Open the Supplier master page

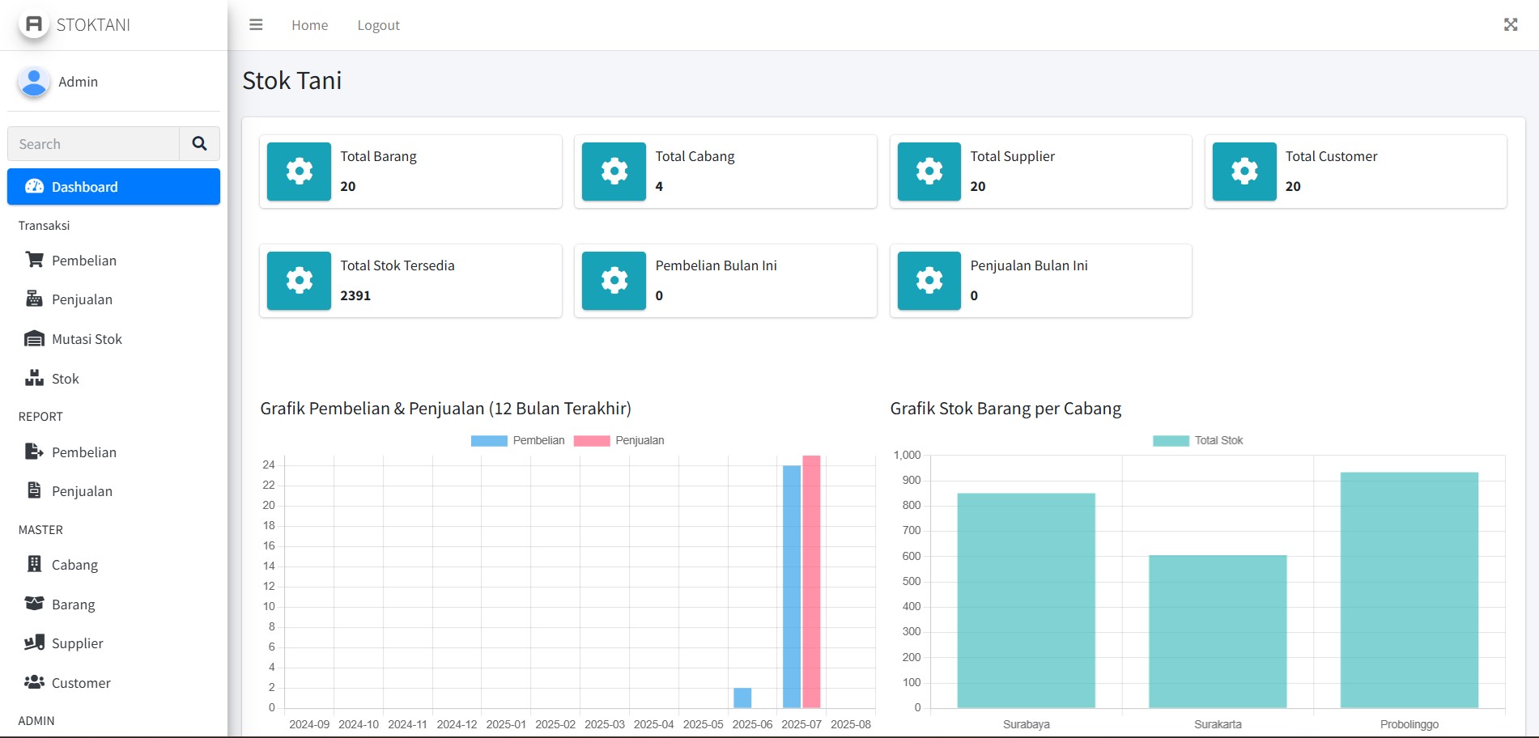click(77, 643)
